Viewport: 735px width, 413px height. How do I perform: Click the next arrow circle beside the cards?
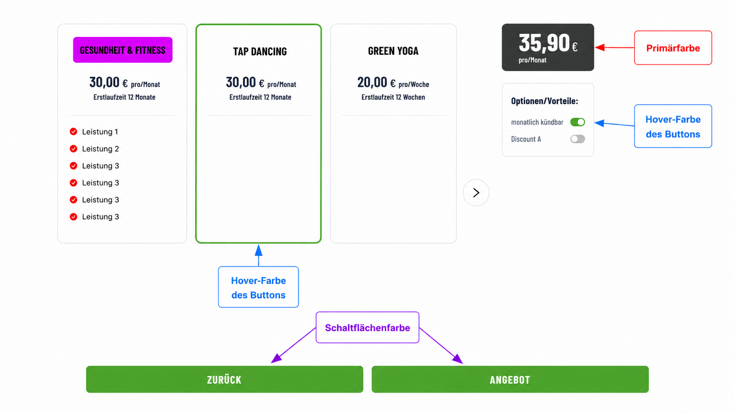[x=476, y=193]
